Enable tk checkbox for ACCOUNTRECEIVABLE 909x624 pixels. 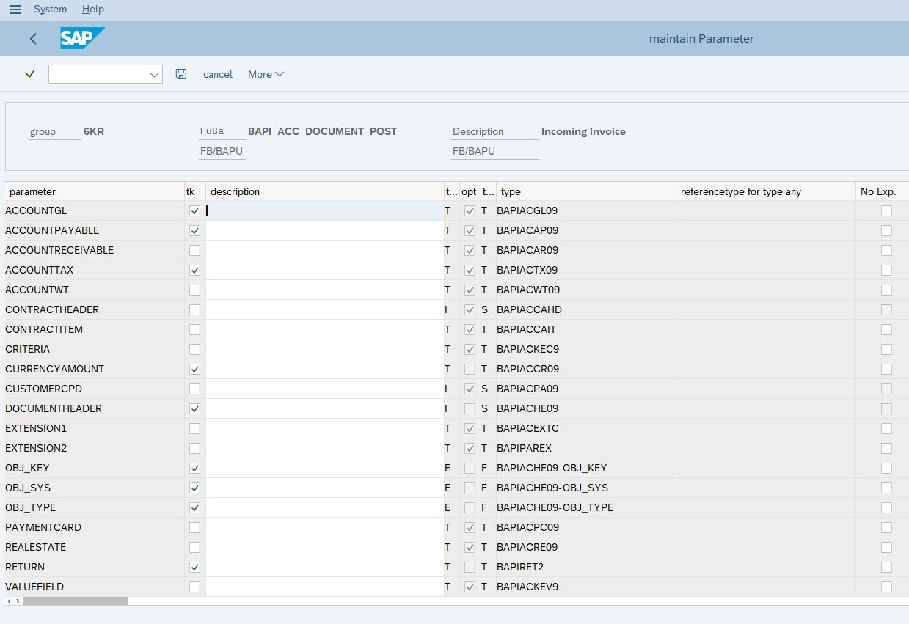(194, 250)
